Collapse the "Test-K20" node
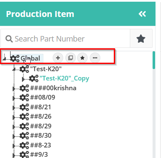Screen dimensions: 161x158 14,69
